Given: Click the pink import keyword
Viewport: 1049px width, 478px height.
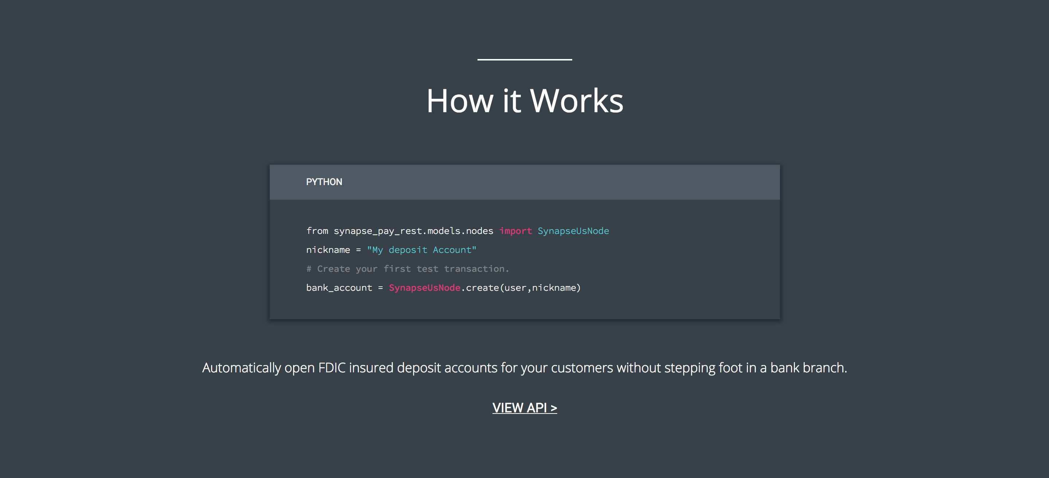Looking at the screenshot, I should point(515,231).
